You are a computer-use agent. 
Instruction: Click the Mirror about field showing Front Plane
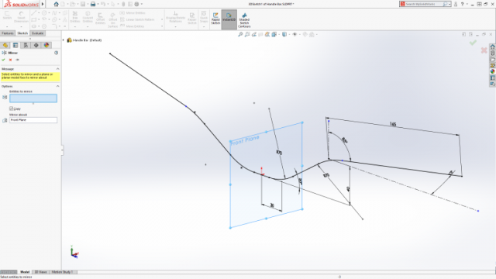(x=33, y=120)
